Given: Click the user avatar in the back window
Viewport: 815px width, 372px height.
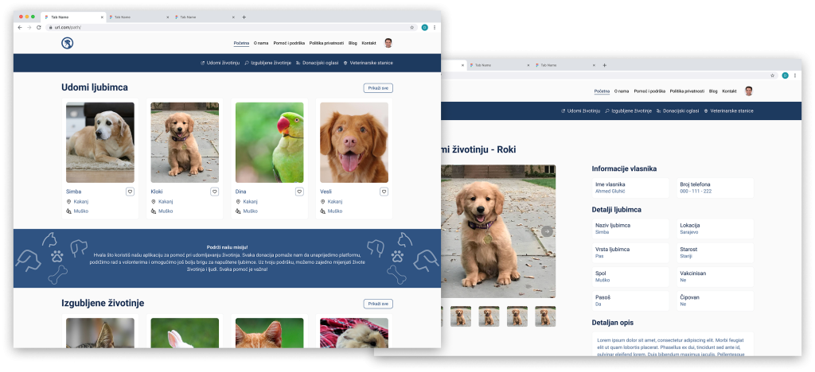Looking at the screenshot, I should pyautogui.click(x=748, y=91).
